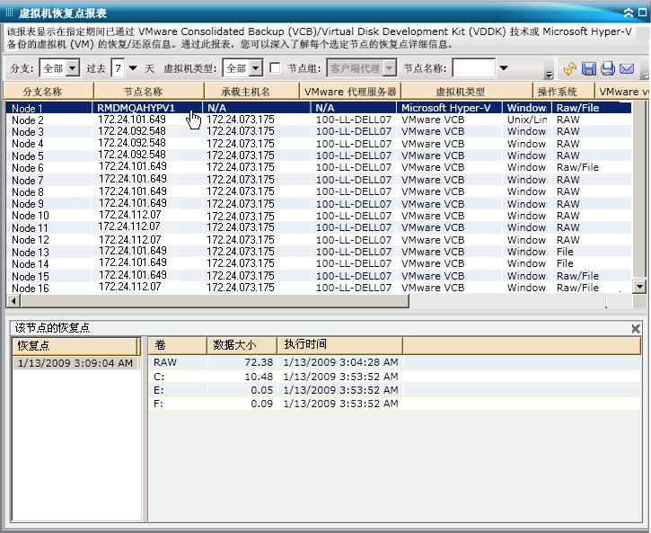The width and height of the screenshot is (651, 533).
Task: Click the 分支名称 column header
Action: point(43,92)
